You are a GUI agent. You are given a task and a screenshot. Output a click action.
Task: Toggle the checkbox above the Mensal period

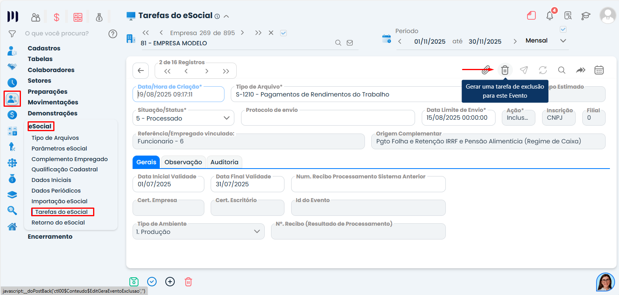coord(563,30)
